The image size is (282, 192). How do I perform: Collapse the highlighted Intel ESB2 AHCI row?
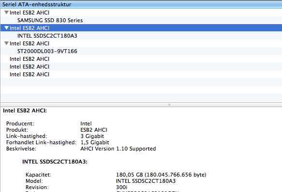click(6, 28)
